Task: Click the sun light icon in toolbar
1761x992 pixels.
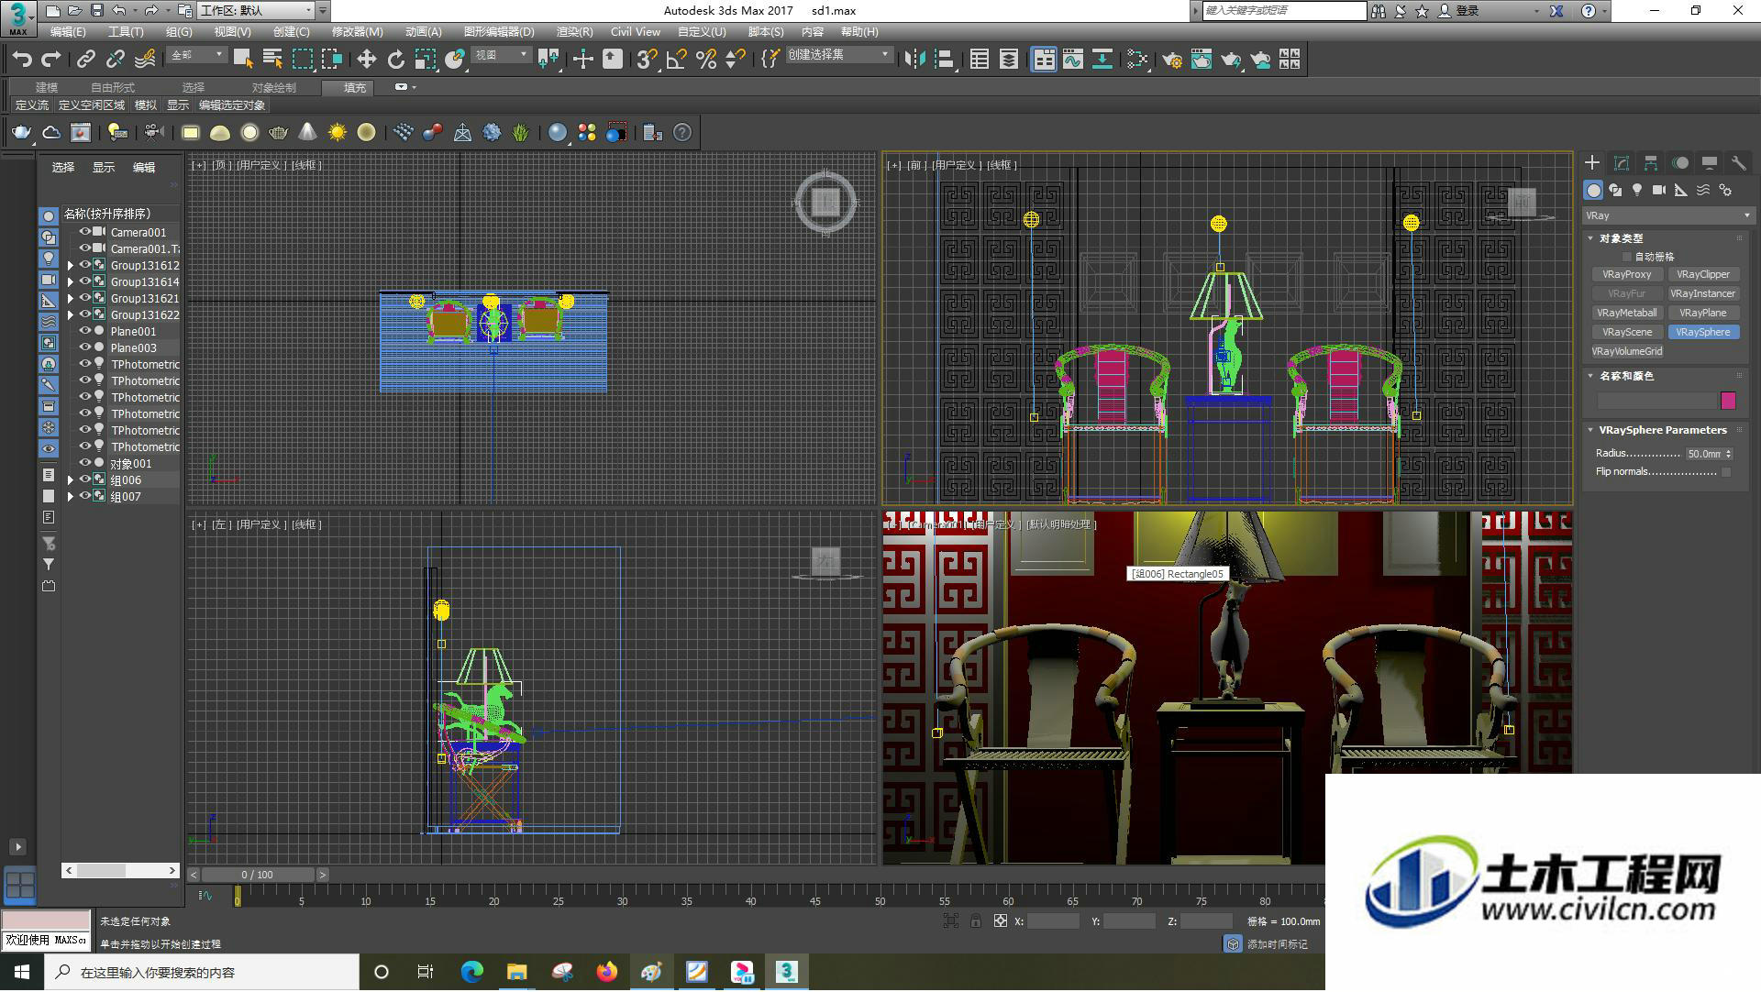Action: 337,133
